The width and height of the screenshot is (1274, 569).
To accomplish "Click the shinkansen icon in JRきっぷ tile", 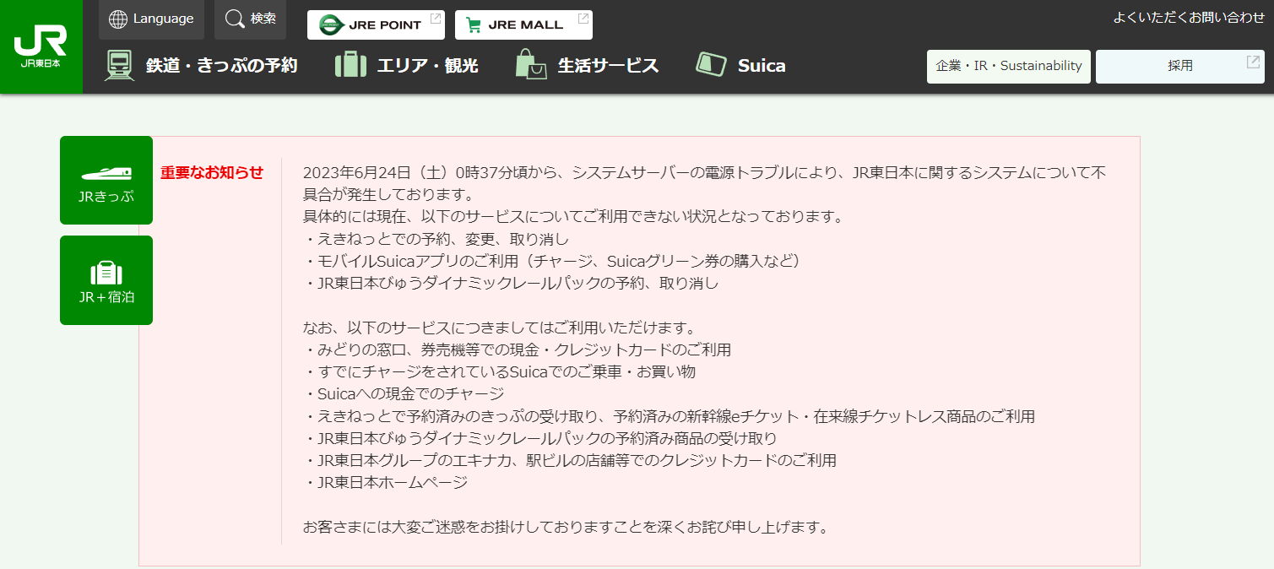I will 106,172.
